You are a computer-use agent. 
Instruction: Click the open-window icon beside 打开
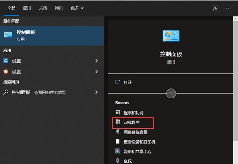pyautogui.click(x=118, y=82)
